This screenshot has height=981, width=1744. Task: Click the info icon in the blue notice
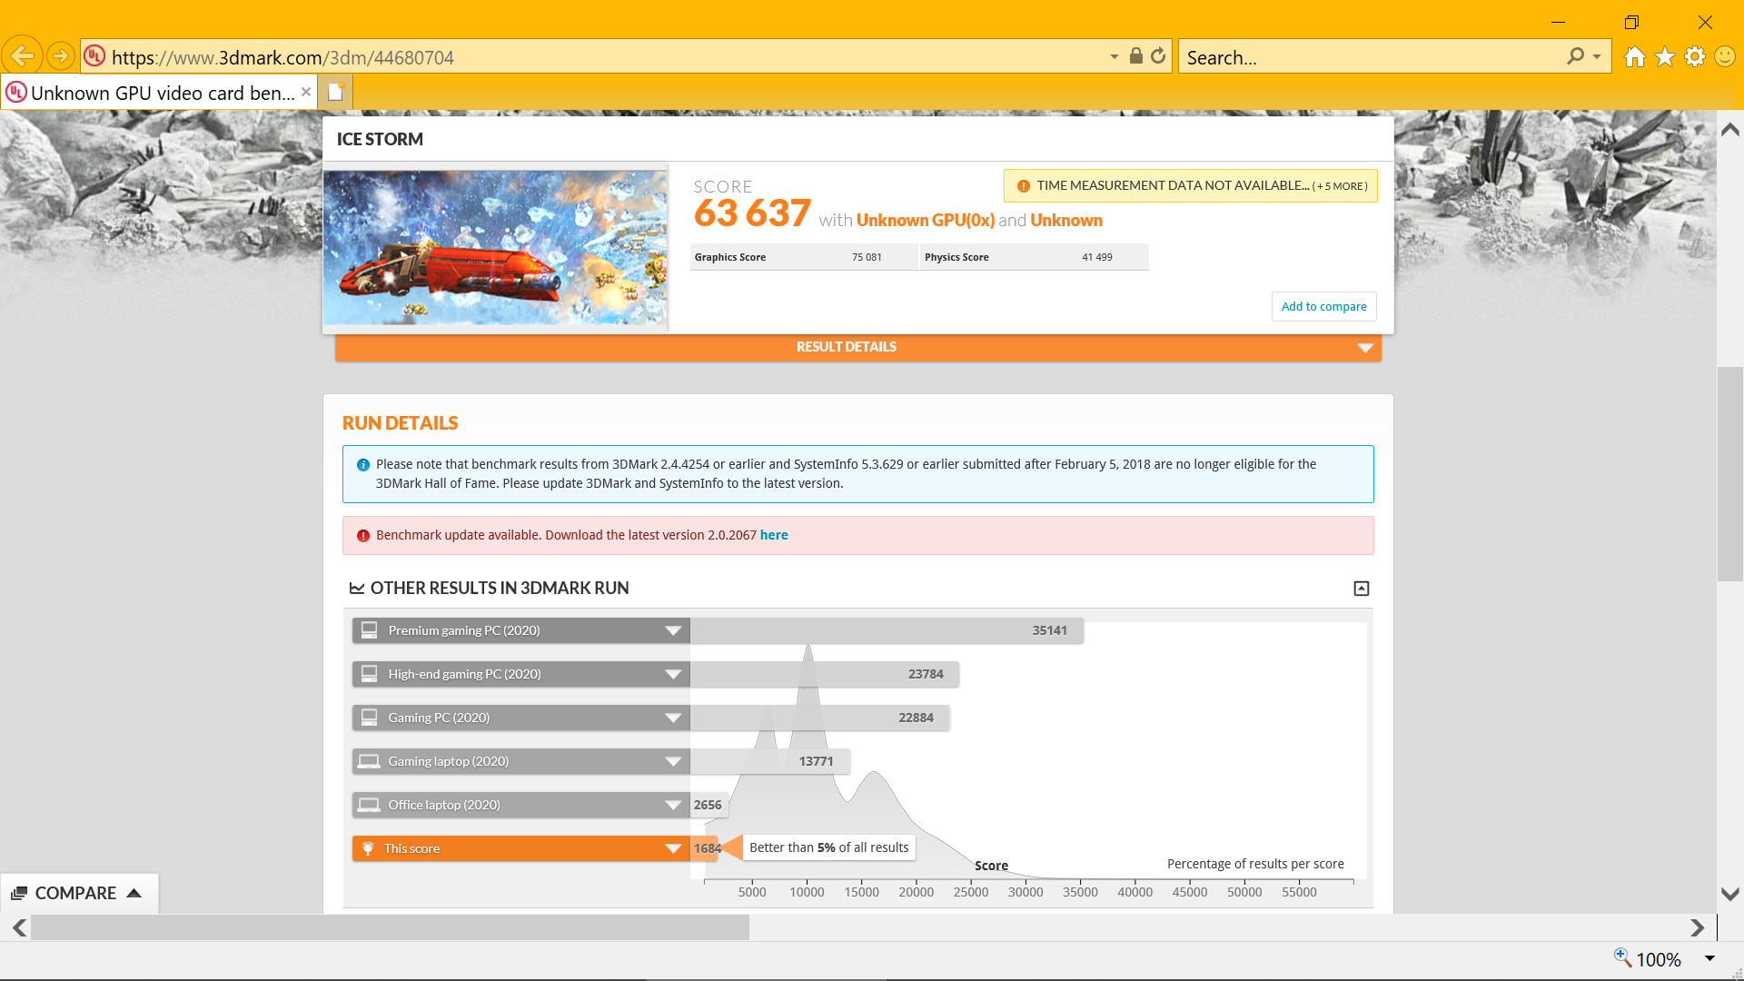point(363,464)
